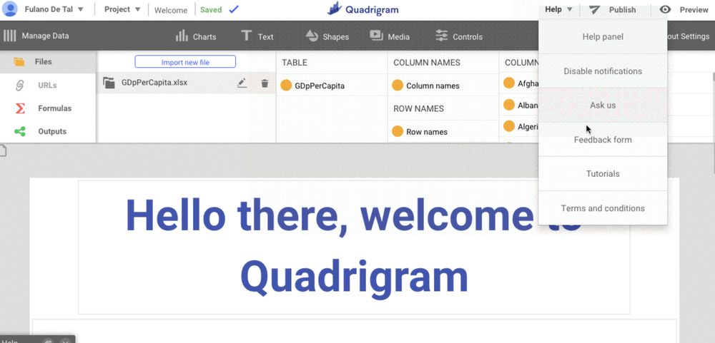715x343 pixels.
Task: Click the Import new file button
Action: click(185, 62)
